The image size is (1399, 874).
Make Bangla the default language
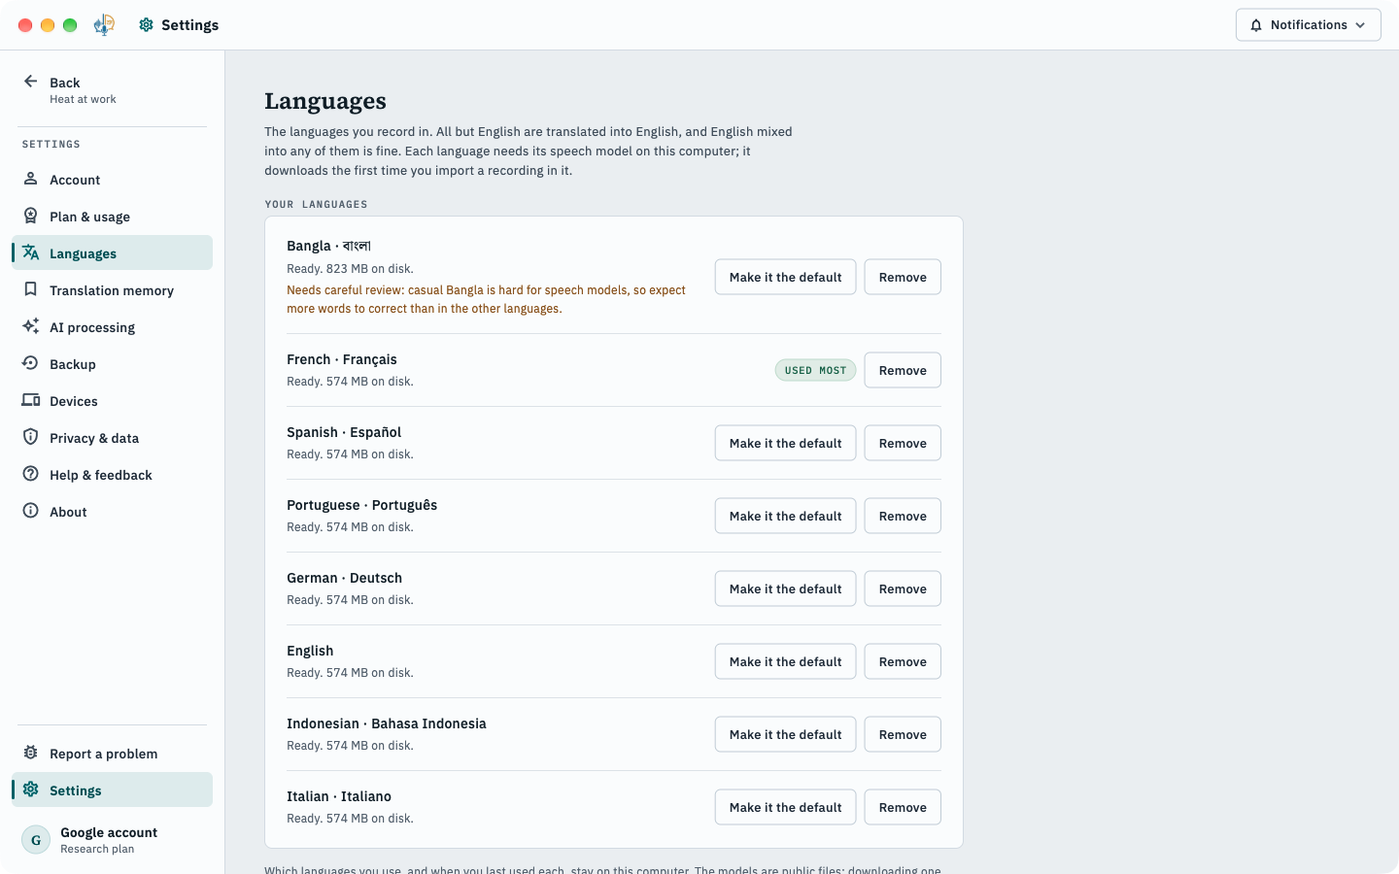(785, 277)
